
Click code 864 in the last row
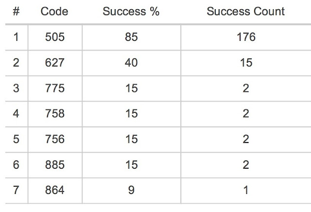(x=54, y=190)
